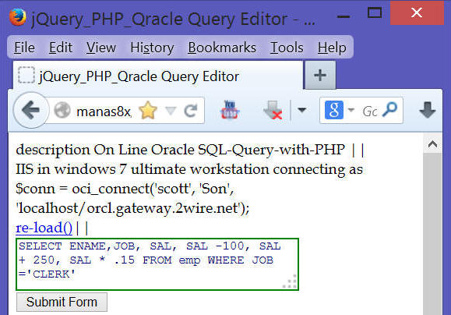The width and height of the screenshot is (451, 315).
Task: Choose search engine via Google icon dropdown
Action: point(339,110)
